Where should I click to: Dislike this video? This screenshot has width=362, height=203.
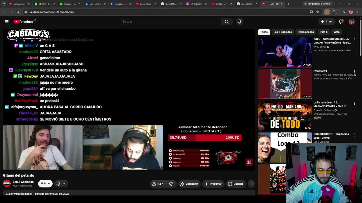coord(171,184)
